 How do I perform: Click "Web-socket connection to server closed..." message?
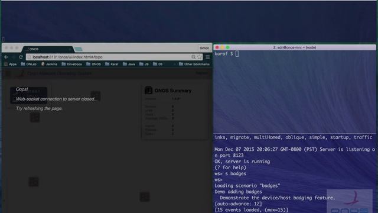57,99
